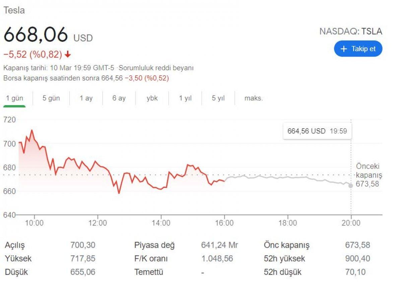Click the Önceki kapanış 673,58 chart label
Screen dimensions: 402x293
click(x=368, y=175)
